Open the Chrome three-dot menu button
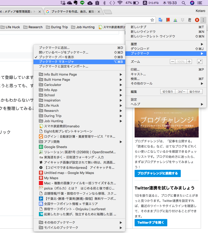This screenshot has height=233, width=208. [203, 20]
